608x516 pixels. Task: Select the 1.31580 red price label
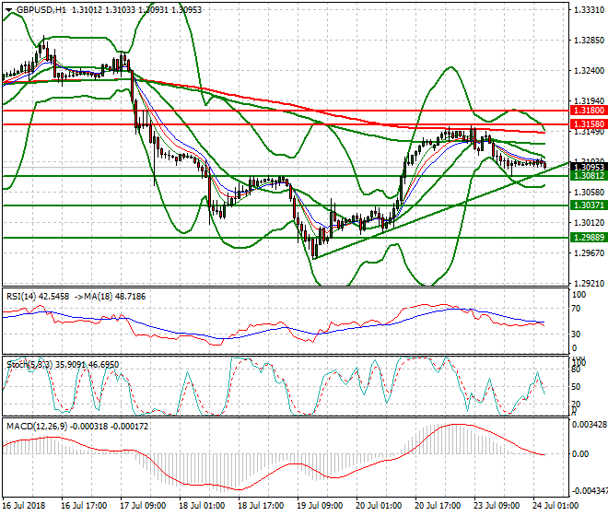click(x=589, y=124)
